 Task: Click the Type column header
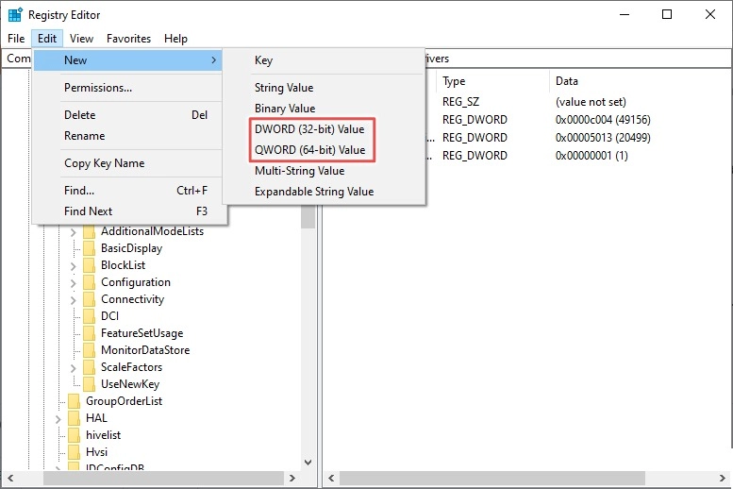pyautogui.click(x=454, y=82)
